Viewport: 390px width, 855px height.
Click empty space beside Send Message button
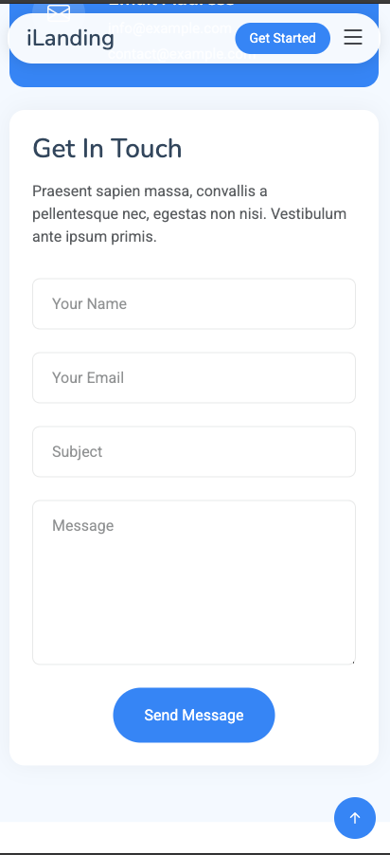click(x=316, y=715)
